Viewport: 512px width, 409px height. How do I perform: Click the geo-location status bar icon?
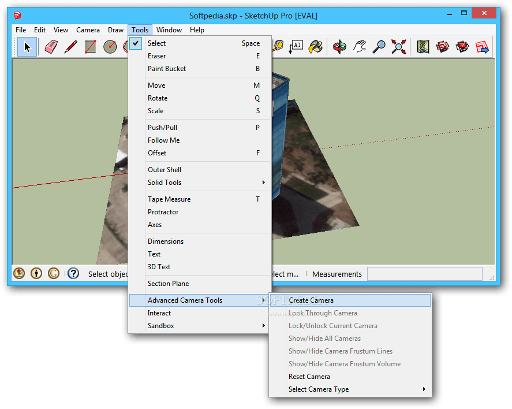pyautogui.click(x=19, y=273)
